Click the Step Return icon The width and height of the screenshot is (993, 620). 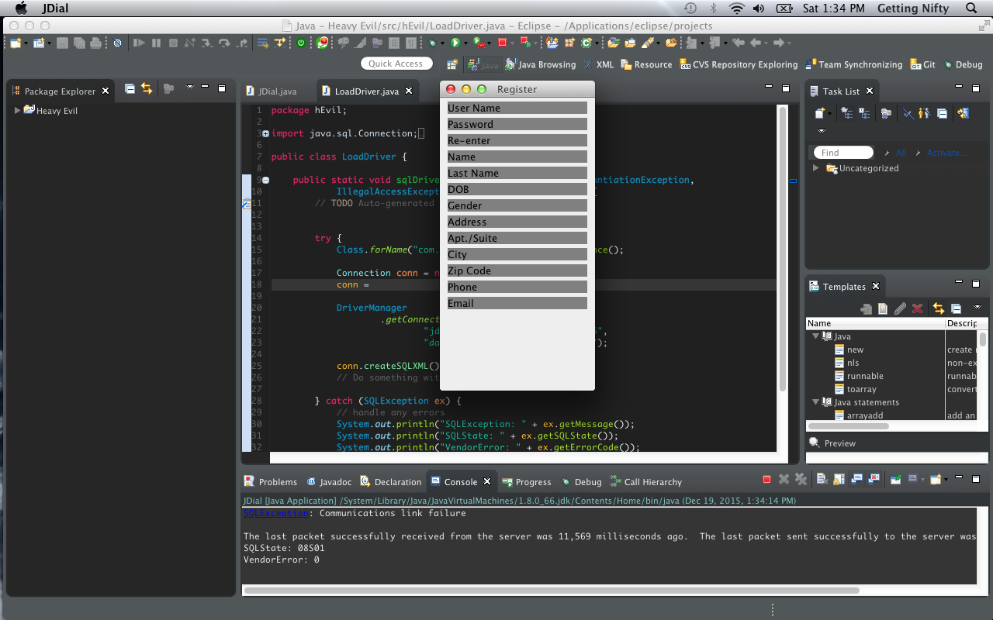point(242,43)
